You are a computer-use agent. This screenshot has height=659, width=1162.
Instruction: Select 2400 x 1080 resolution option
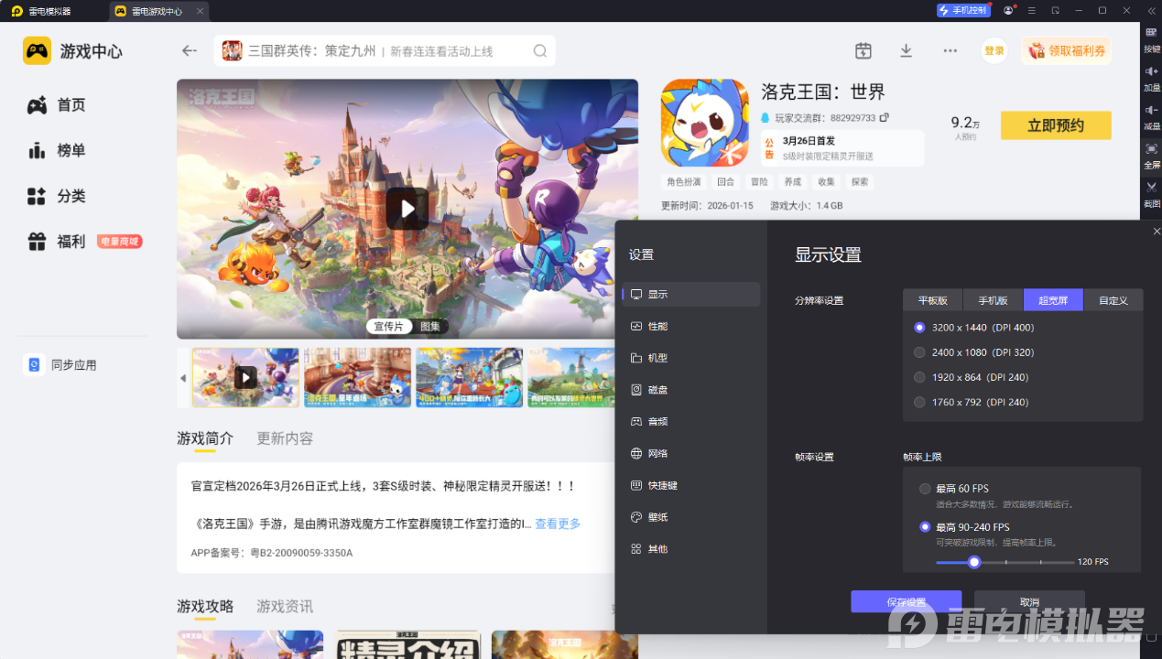click(919, 352)
